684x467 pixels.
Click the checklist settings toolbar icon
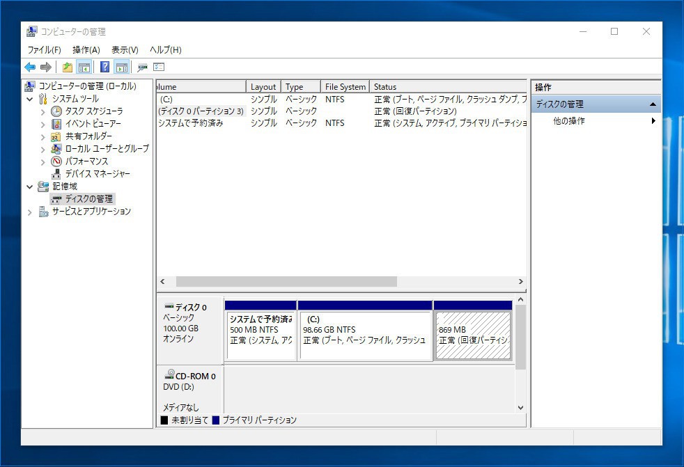pyautogui.click(x=159, y=68)
